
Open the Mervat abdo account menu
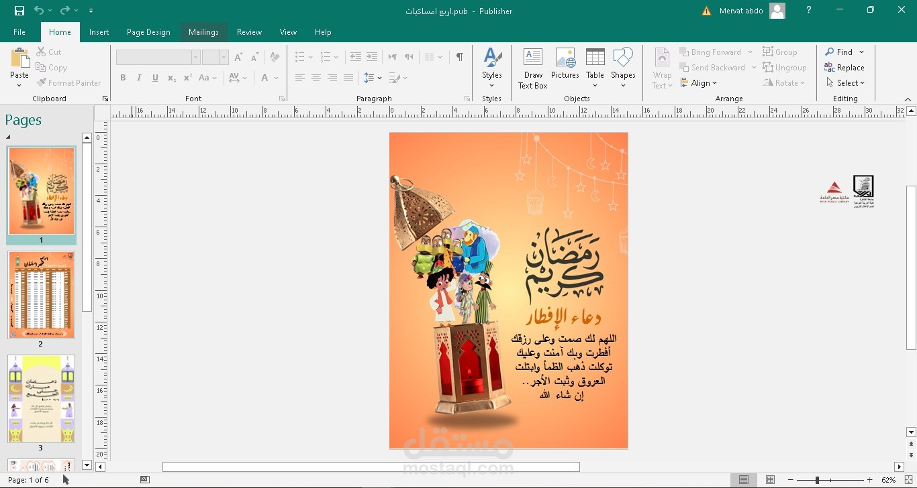tap(753, 11)
